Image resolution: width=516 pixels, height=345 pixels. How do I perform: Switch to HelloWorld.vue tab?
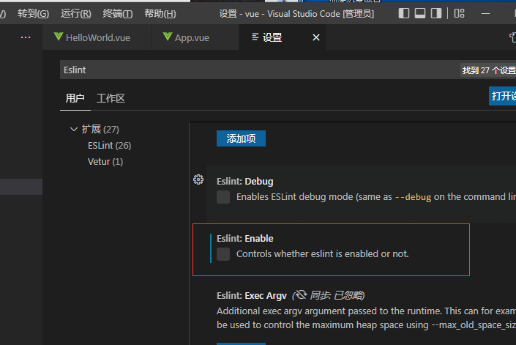point(97,37)
